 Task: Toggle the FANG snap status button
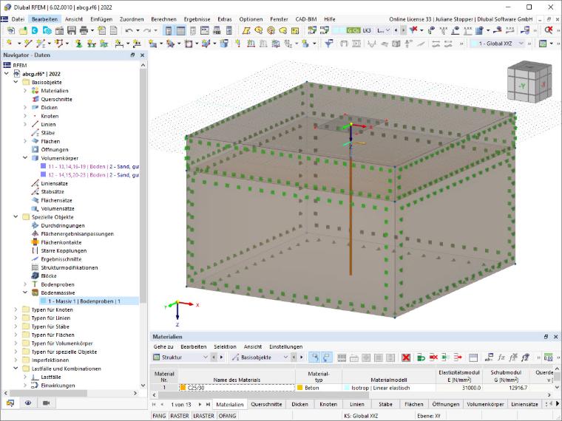(159, 416)
